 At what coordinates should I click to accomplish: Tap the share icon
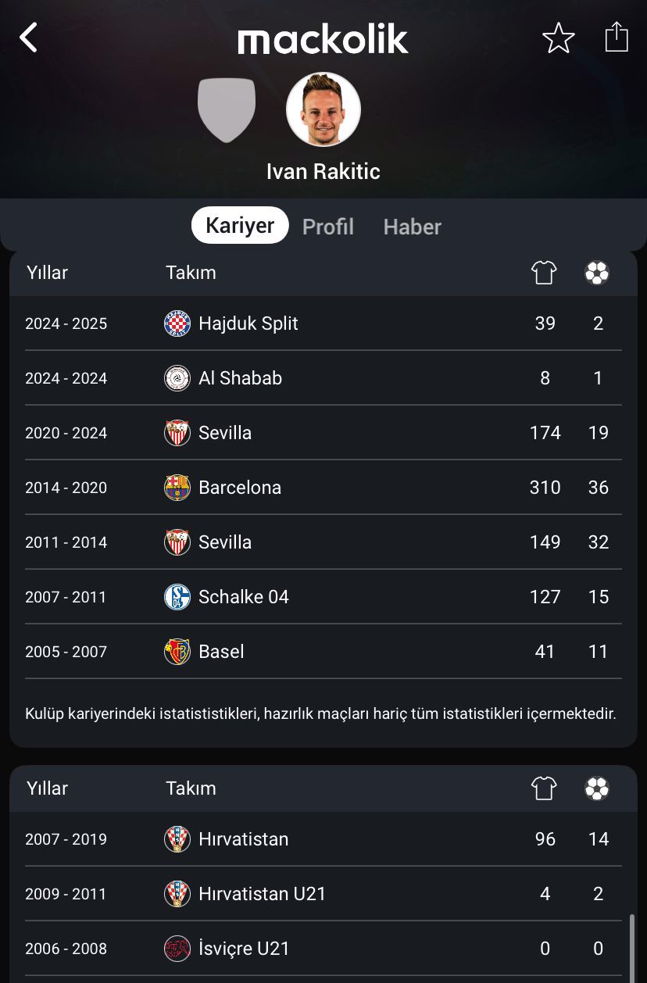(617, 37)
